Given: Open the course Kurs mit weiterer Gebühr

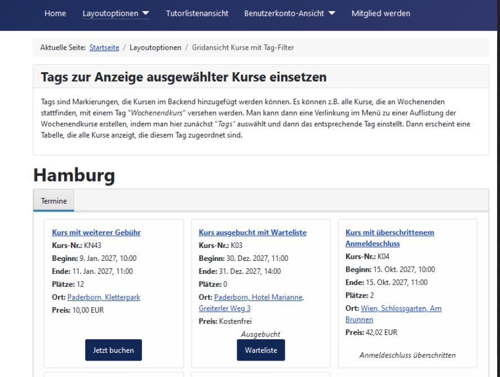Looking at the screenshot, I should point(96,232).
